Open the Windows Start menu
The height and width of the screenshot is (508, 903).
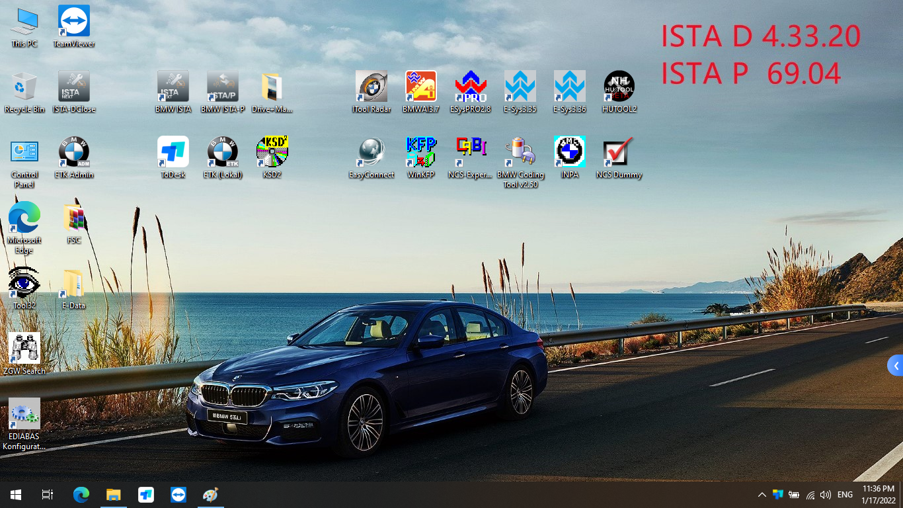tap(16, 495)
